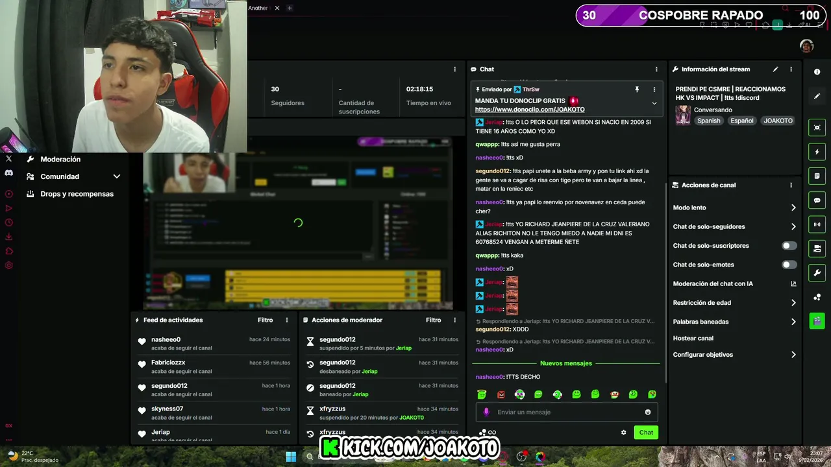Click the pin icon on pinned message
This screenshot has width=831, height=467.
coord(637,90)
